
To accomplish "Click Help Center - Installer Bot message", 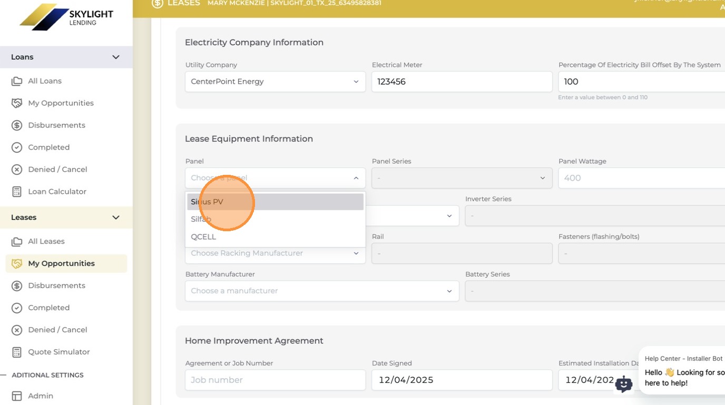I will (683, 371).
